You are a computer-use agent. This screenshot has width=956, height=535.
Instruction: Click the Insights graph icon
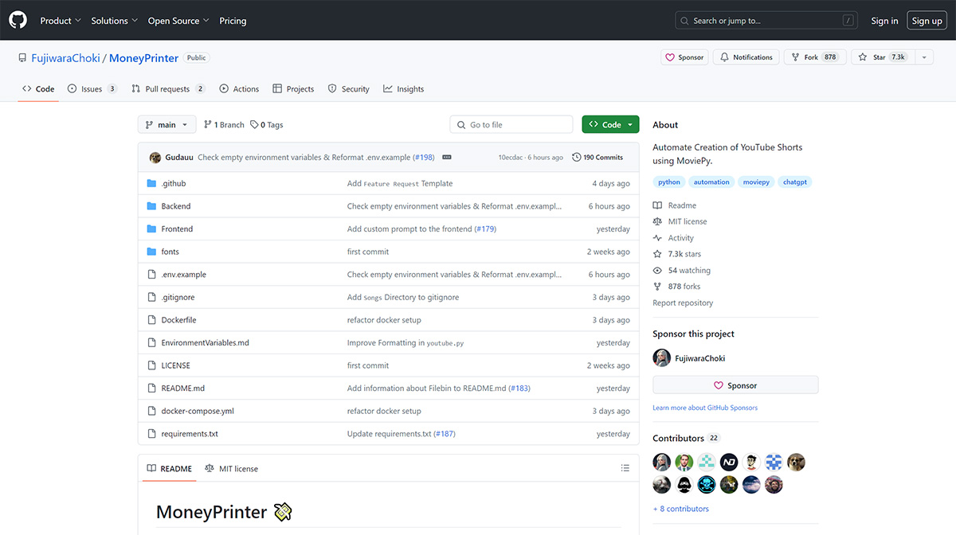(x=387, y=88)
